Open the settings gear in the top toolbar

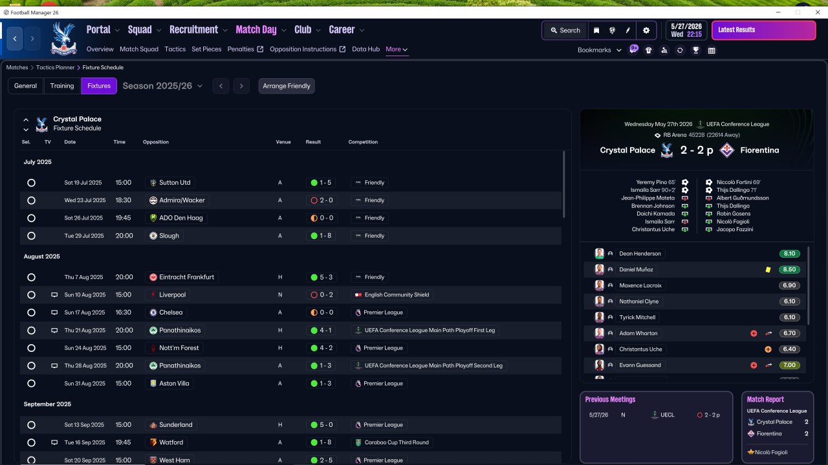pos(646,30)
